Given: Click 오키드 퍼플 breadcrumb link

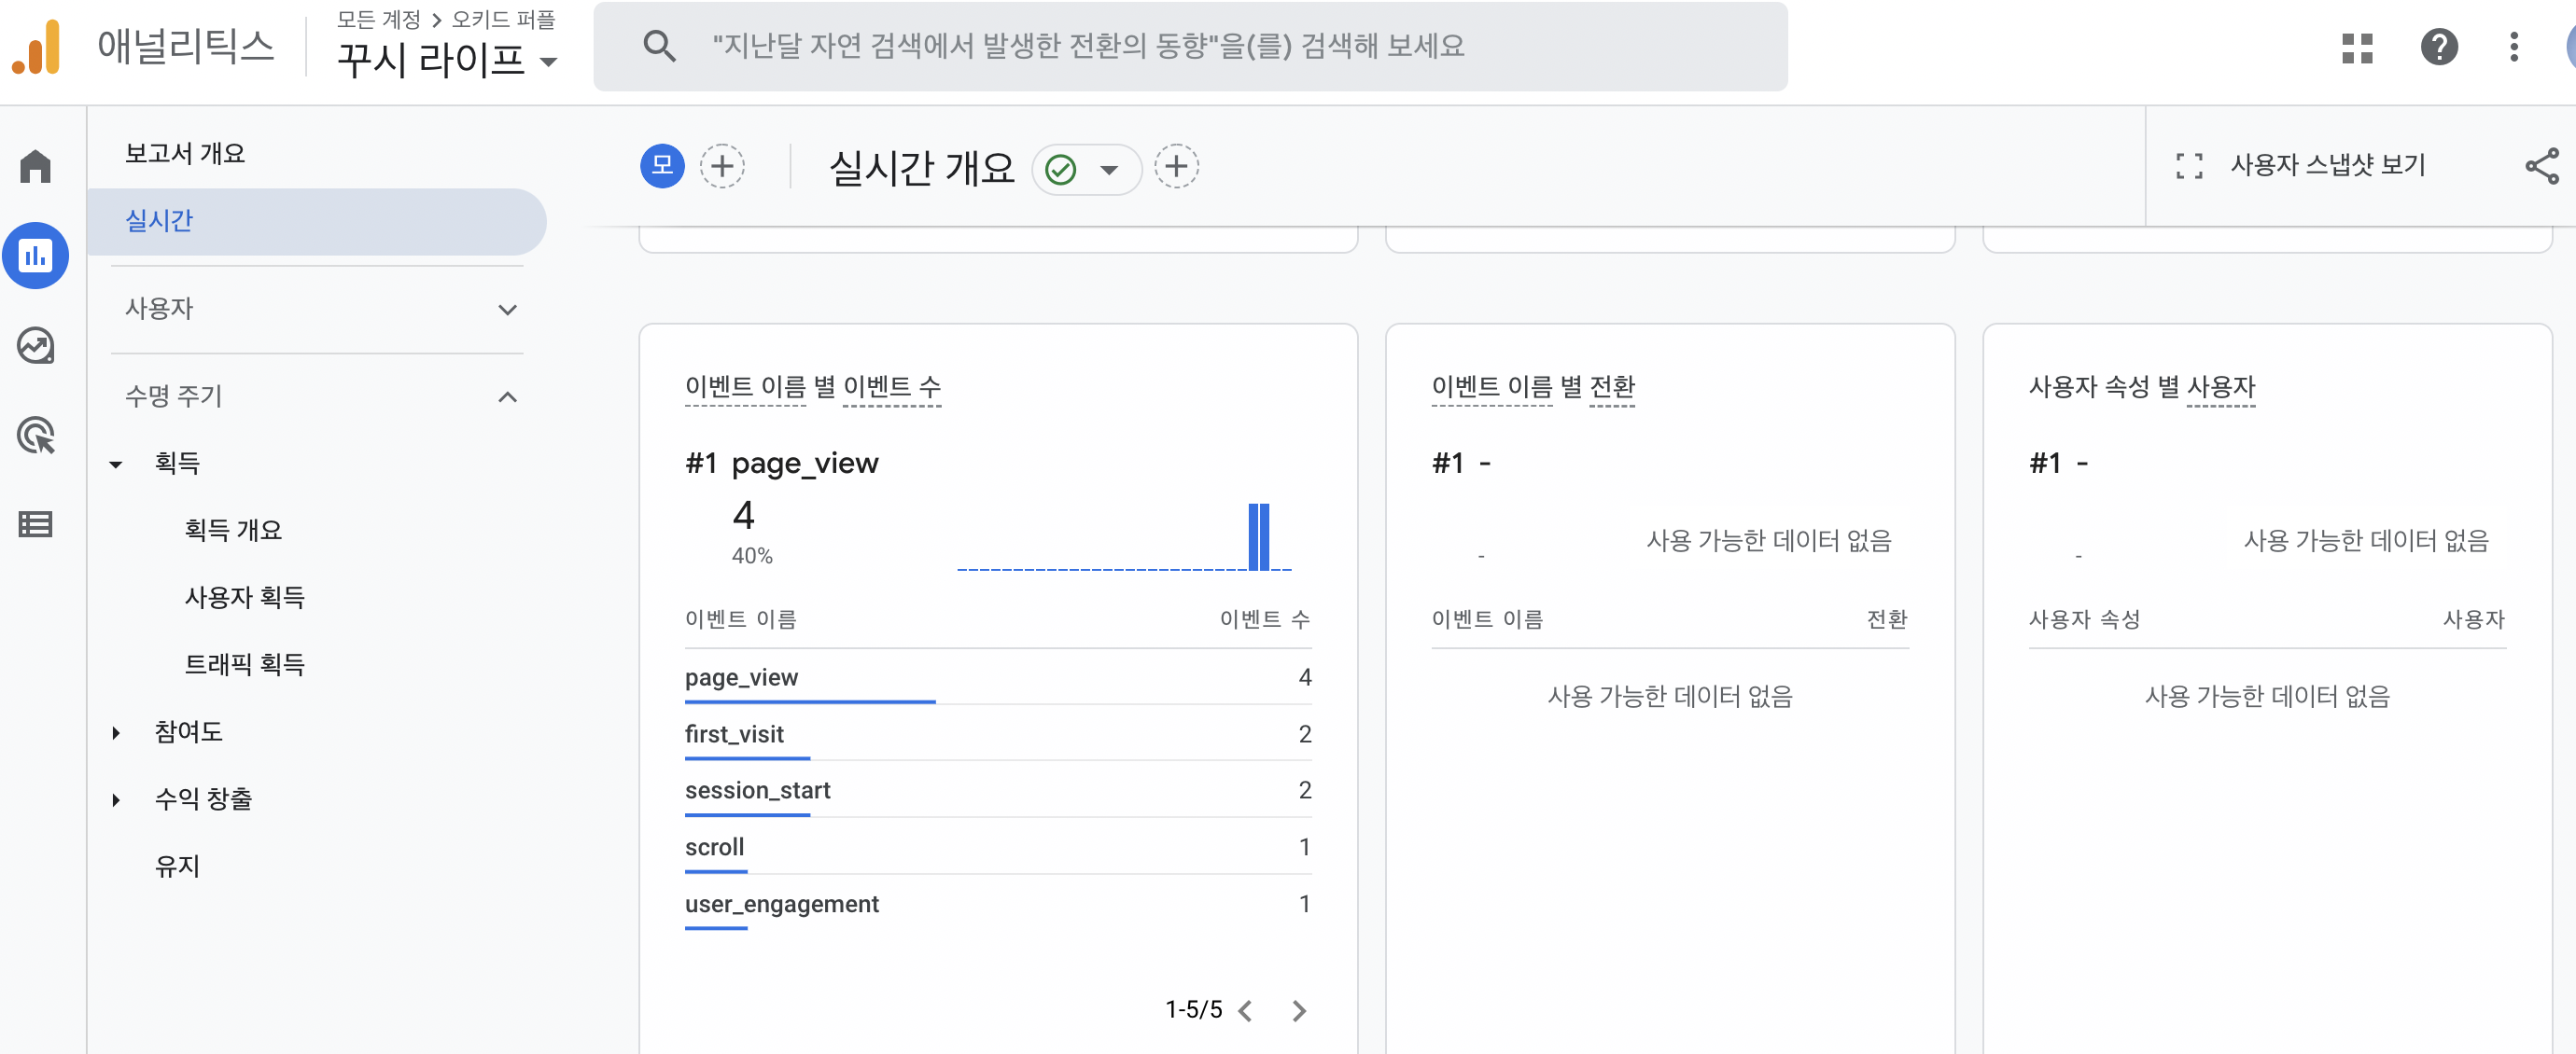Looking at the screenshot, I should tap(503, 19).
